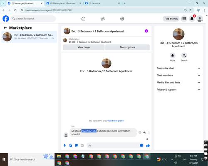
Task: Open notifications bell with red badge
Action: 192,19
